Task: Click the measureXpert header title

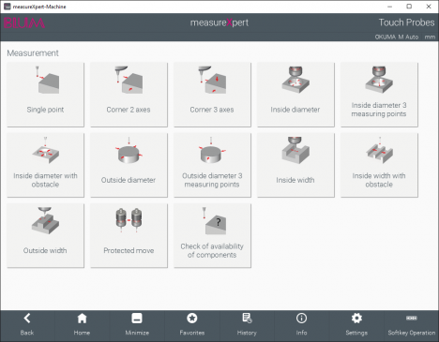Action: tap(219, 22)
